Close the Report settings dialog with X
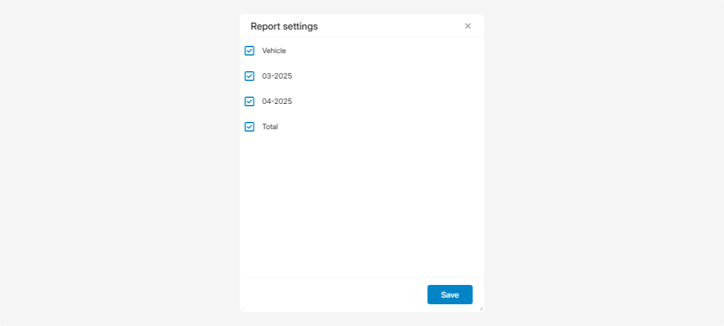Screen dimensions: 724x326 468,26
